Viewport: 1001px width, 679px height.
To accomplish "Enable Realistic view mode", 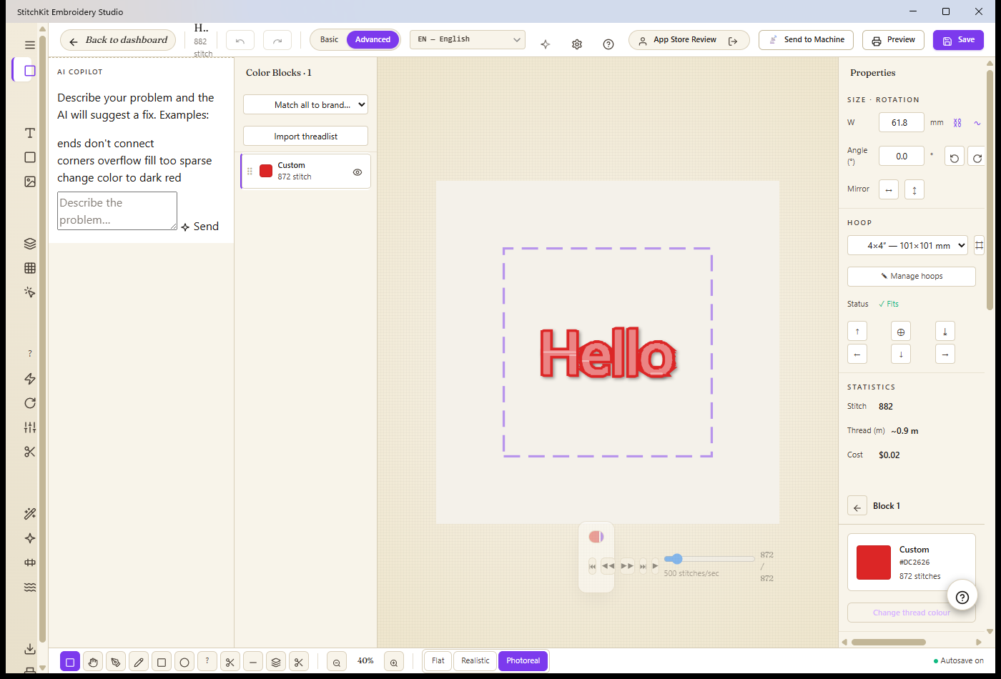I will pyautogui.click(x=475, y=661).
